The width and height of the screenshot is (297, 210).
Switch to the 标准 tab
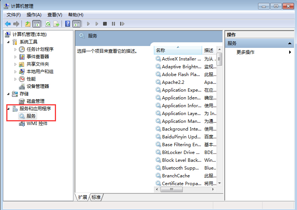pos(96,197)
